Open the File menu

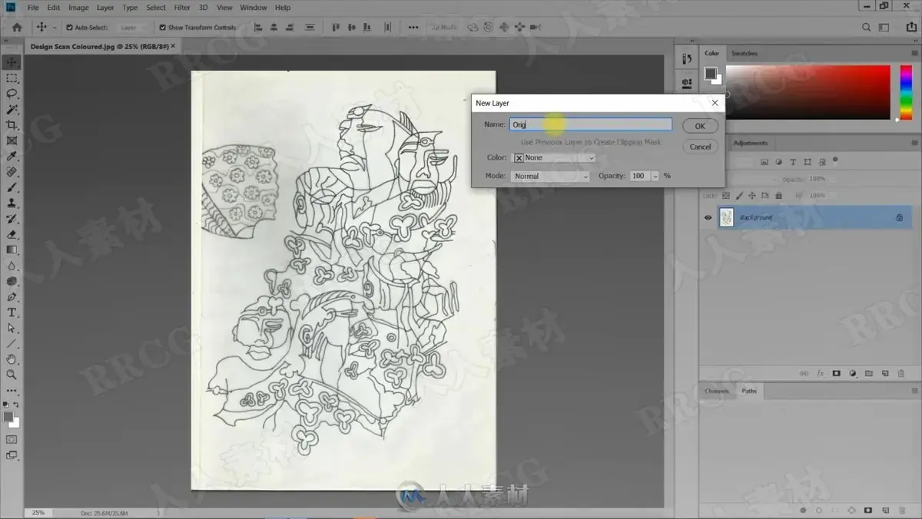[33, 8]
